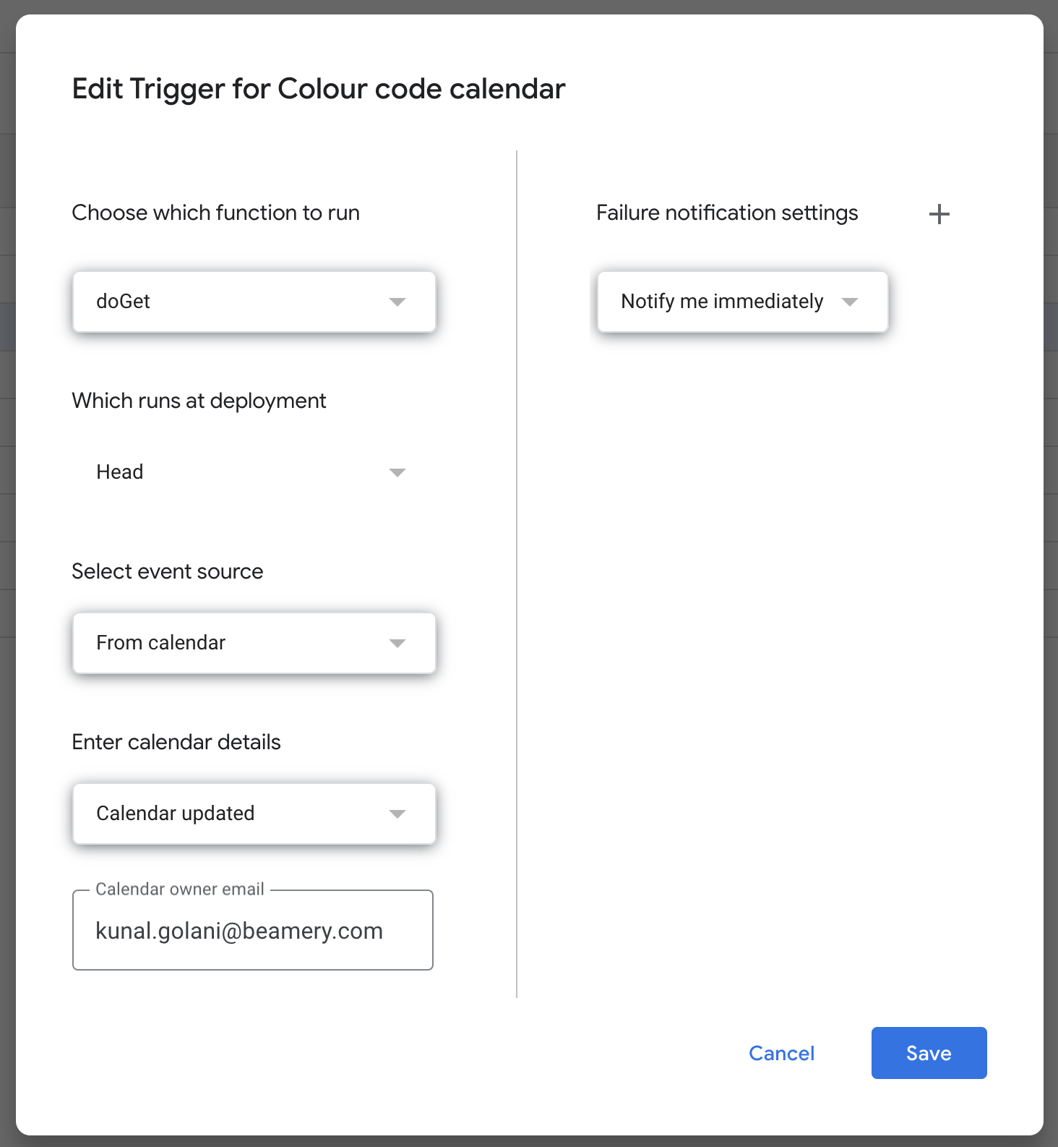
Task: Click the arrow on the From calendar dropdown
Action: (x=397, y=643)
